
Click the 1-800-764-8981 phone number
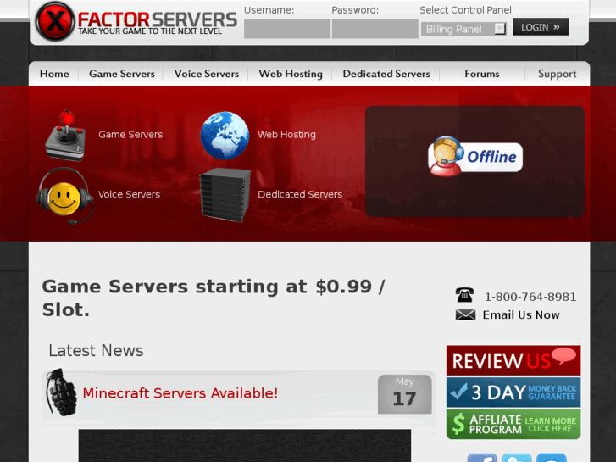pyautogui.click(x=530, y=297)
